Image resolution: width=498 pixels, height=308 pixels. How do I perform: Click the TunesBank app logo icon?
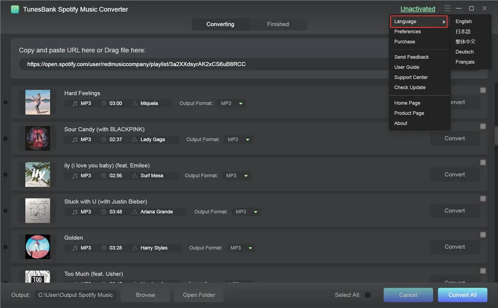click(x=14, y=9)
